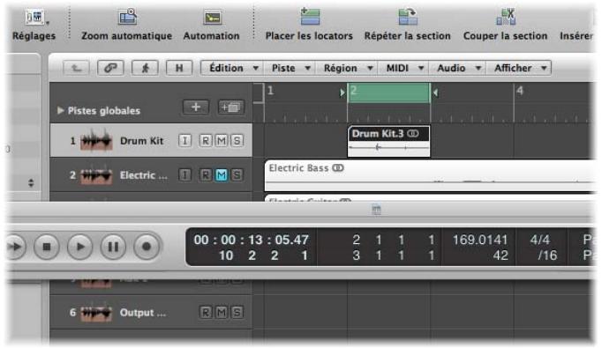This screenshot has width=602, height=348.
Task: Toggle the H hide button
Action: [179, 68]
